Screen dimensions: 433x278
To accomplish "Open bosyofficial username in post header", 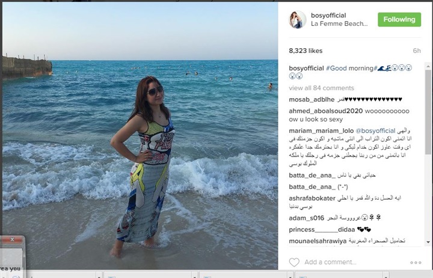I will [328, 16].
